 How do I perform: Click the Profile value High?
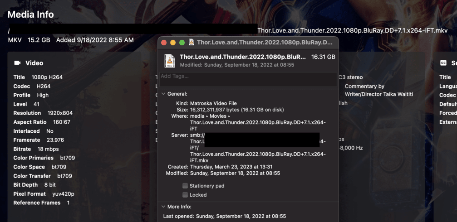[x=43, y=95]
